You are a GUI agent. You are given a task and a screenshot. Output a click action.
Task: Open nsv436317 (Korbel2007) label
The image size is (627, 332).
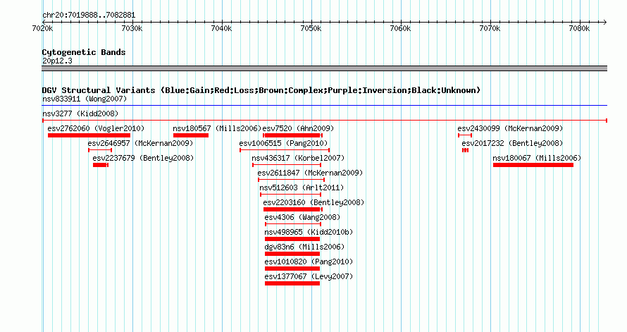click(298, 158)
